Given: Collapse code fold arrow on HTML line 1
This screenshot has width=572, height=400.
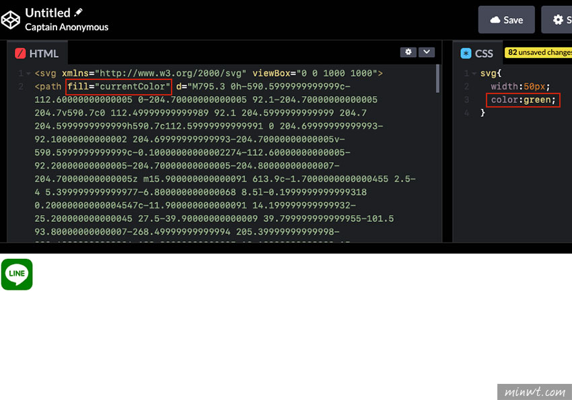Looking at the screenshot, I should pos(28,73).
